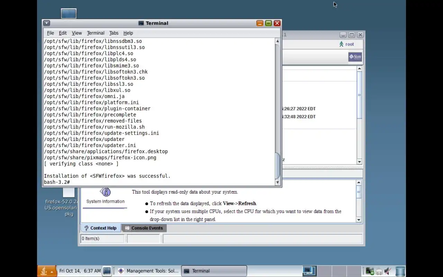
Task: Click the '6:32:48 2022 EDT' value in Management Tools
Action: coord(299,117)
